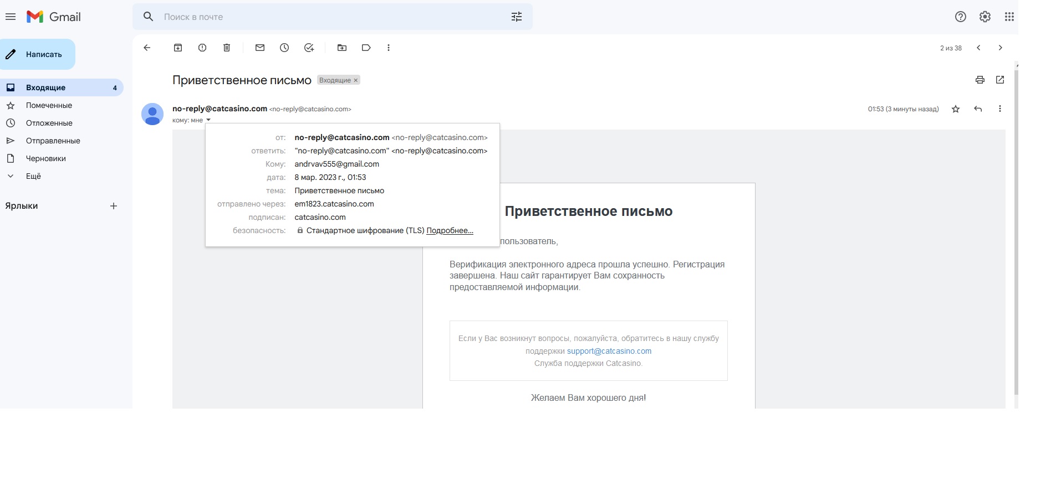This screenshot has height=480, width=1061.
Task: Open email in a new window
Action: click(x=1000, y=80)
